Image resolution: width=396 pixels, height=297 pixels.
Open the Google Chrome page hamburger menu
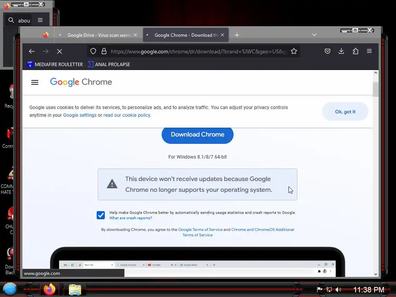(35, 82)
